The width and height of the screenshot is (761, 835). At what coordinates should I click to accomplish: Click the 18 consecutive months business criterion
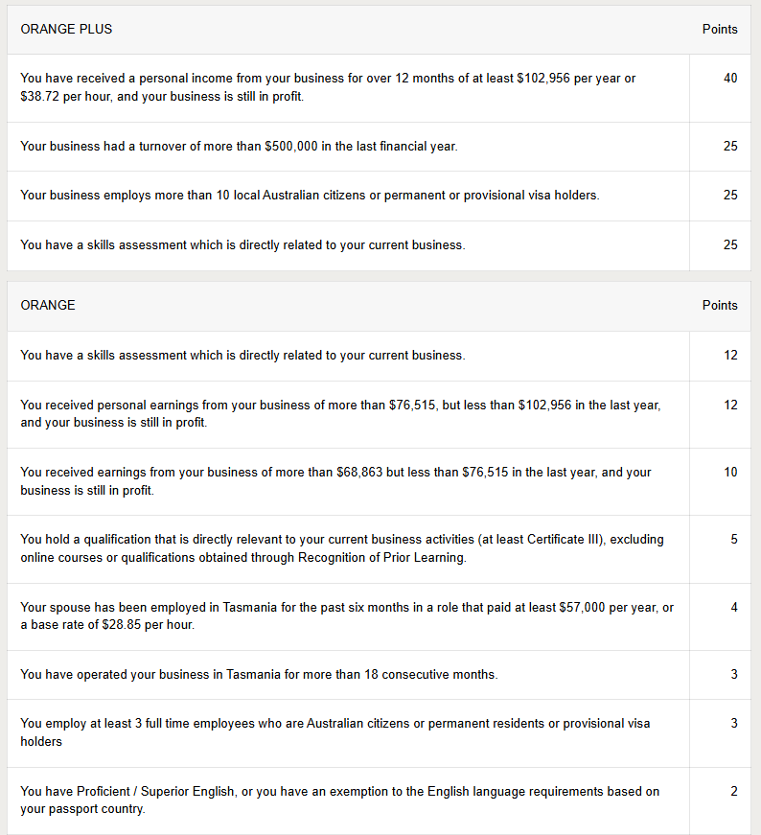[x=259, y=675]
